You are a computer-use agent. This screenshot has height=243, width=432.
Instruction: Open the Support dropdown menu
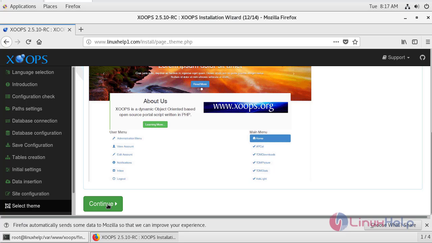coord(396,57)
